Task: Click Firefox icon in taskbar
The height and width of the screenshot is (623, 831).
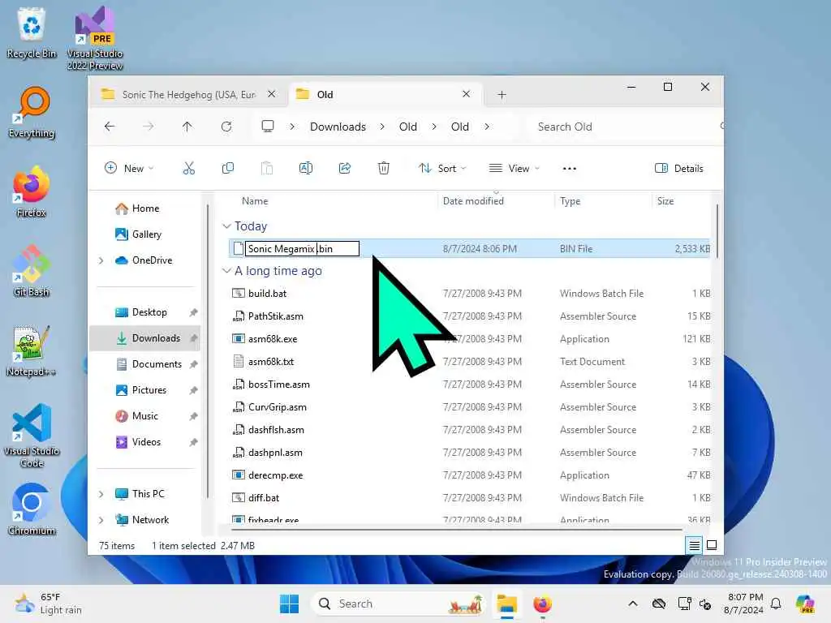Action: [542, 604]
